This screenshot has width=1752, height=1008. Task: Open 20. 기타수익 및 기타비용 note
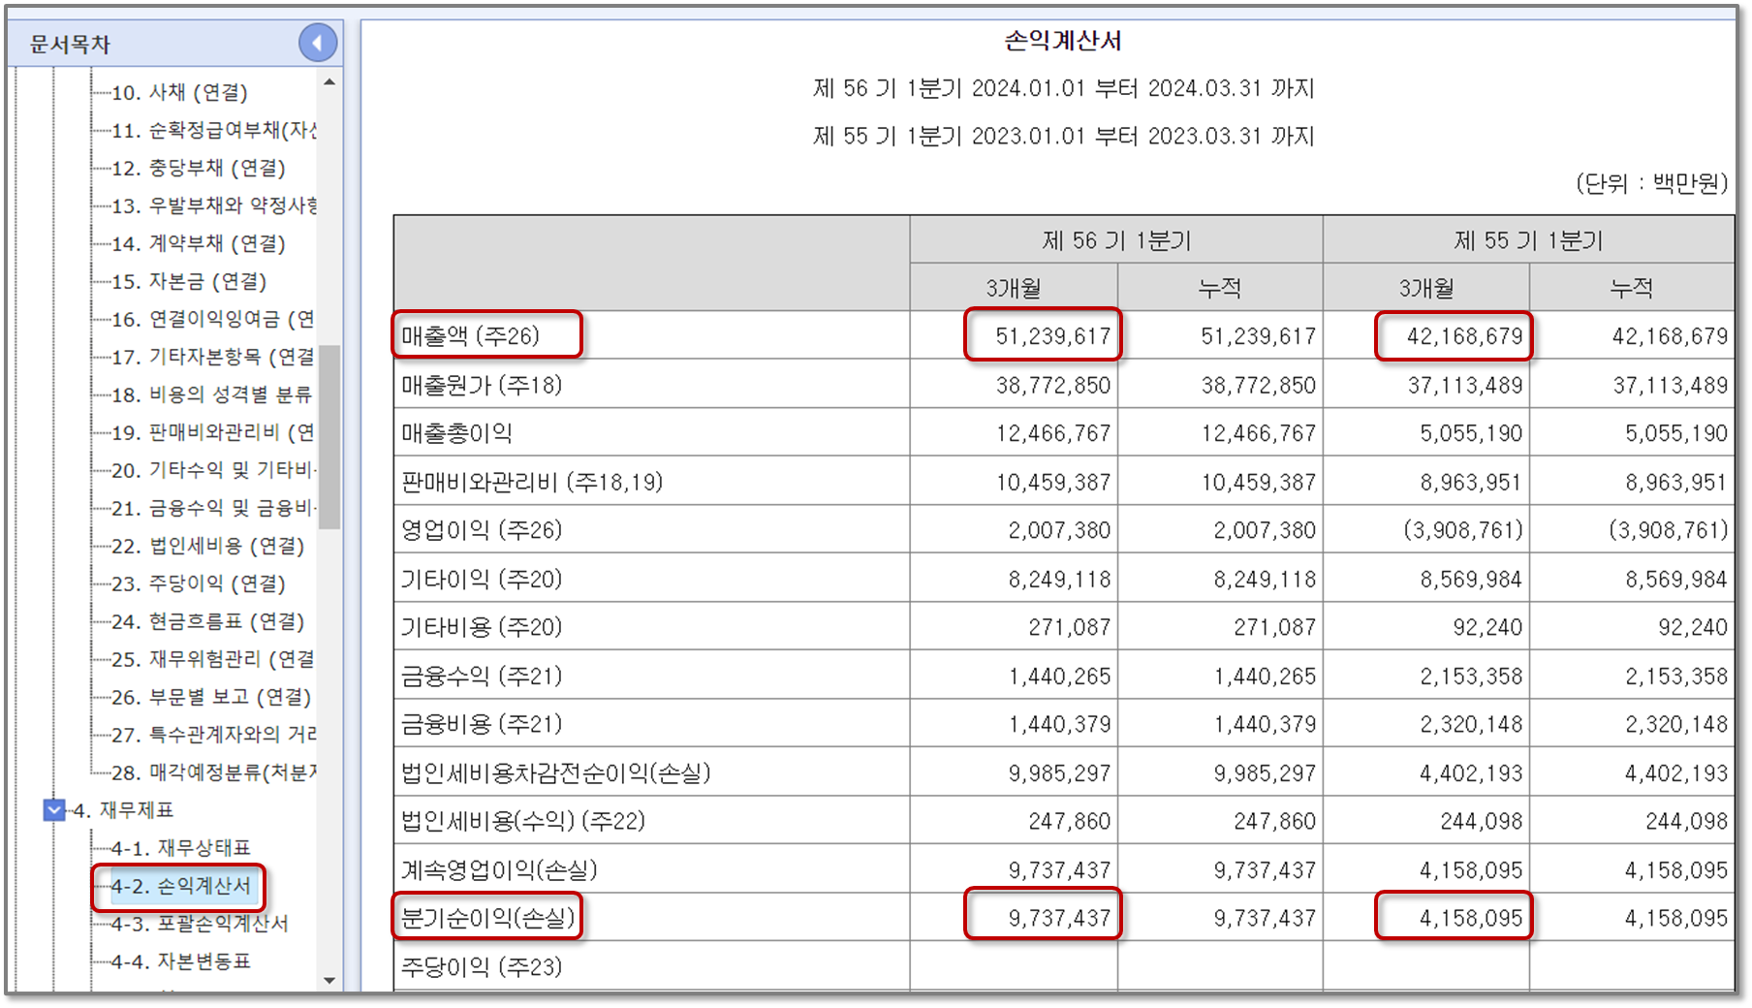tap(214, 470)
